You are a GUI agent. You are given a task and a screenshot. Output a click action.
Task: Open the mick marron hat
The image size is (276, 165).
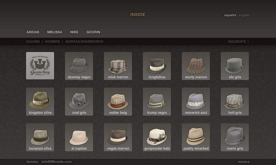118,66
